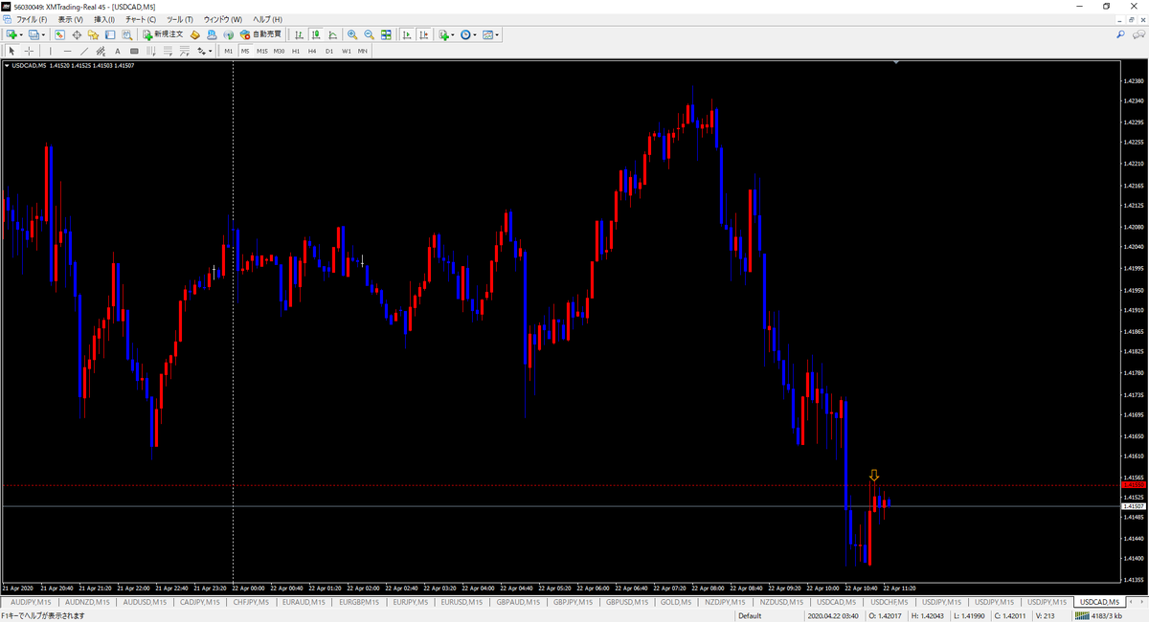The image size is (1149, 622).
Task: Select the text label A tool
Action: click(118, 51)
